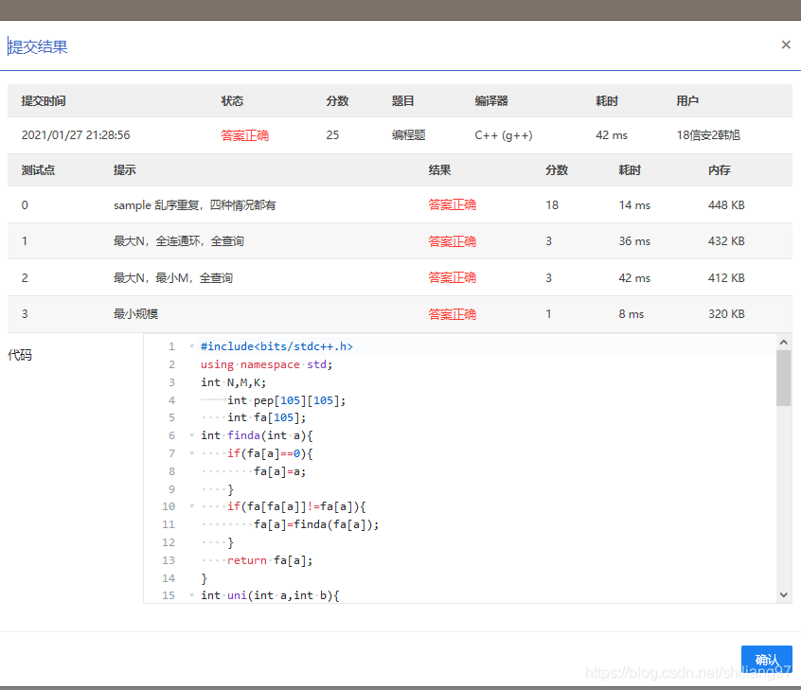Click the compiler value C++ (g++)

503,134
